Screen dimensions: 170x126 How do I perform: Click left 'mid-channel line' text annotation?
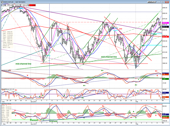click(23, 64)
